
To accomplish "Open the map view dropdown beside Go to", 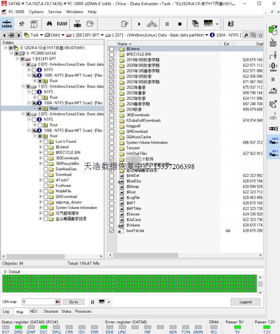I will (x=109, y=302).
